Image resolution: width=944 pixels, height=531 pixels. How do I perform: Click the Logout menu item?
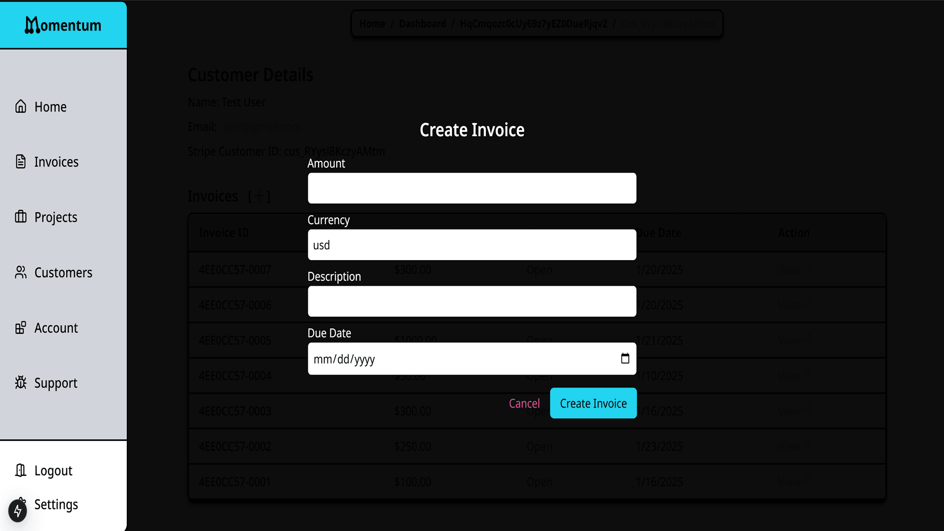pos(53,470)
